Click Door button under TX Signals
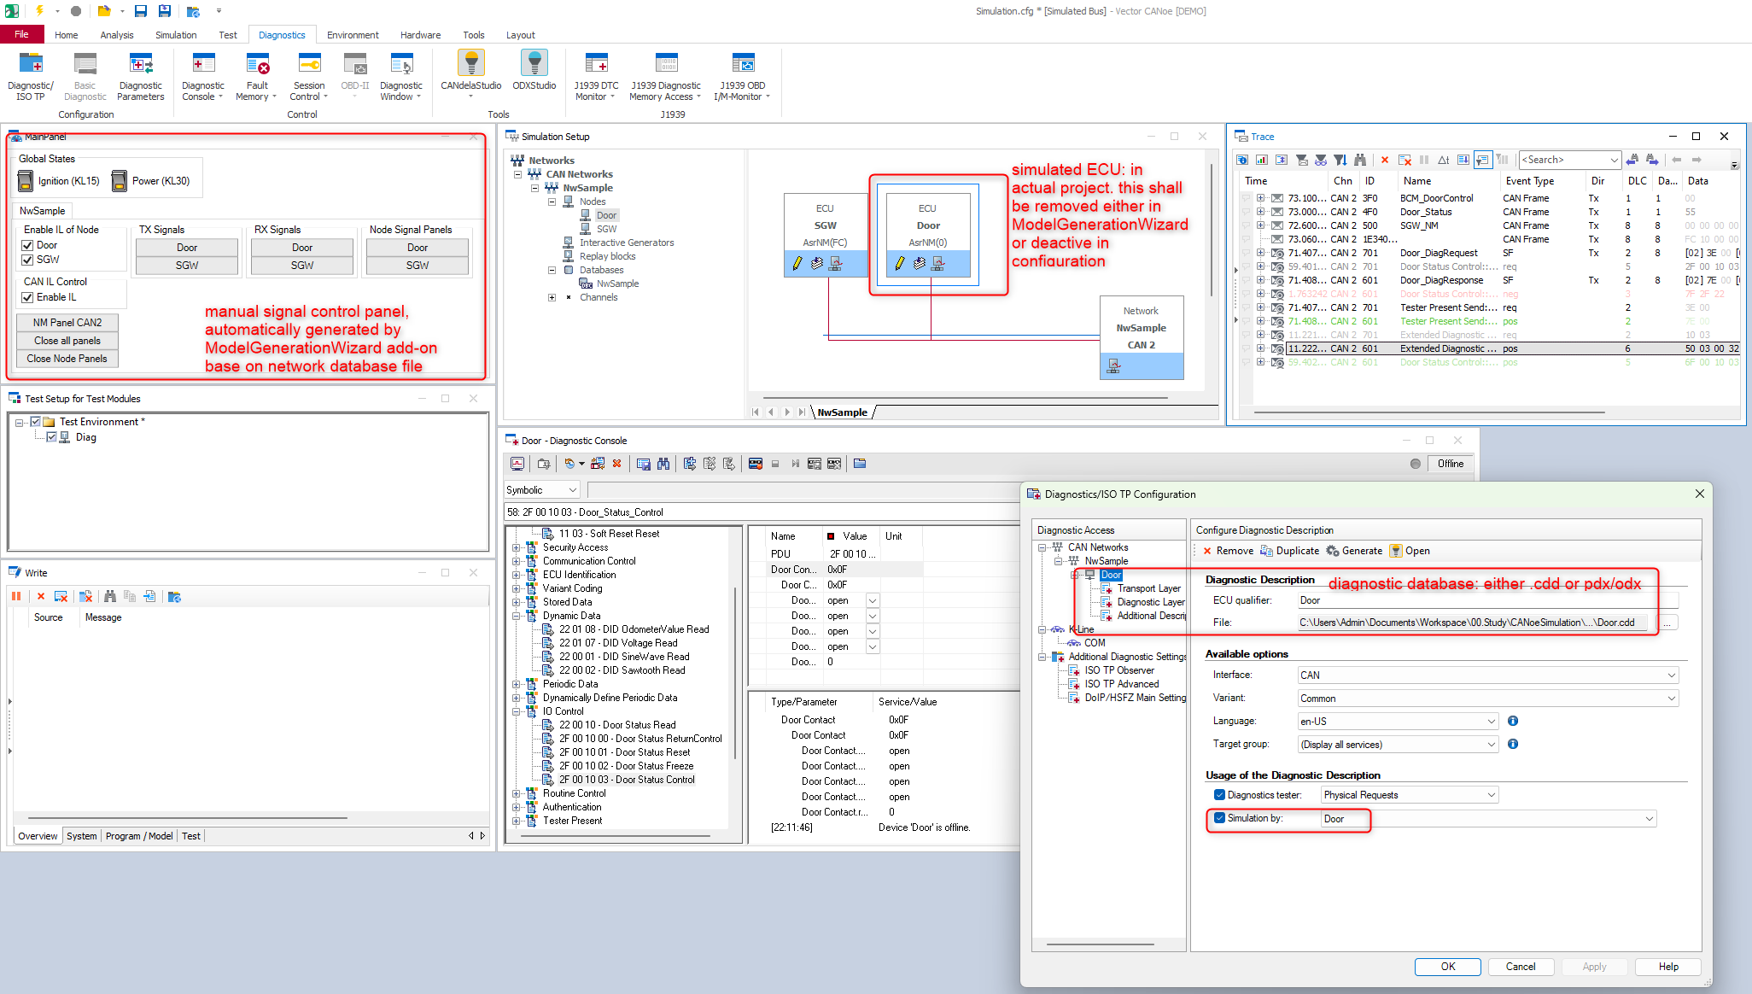 pyautogui.click(x=187, y=248)
